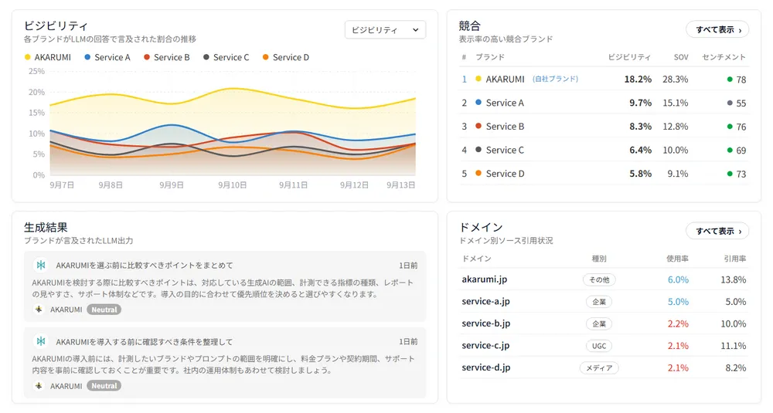Open the service-c.jp domain row
Image resolution: width=773 pixels, height=413 pixels.
(x=604, y=346)
